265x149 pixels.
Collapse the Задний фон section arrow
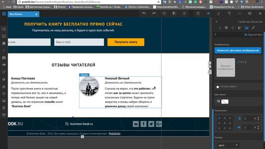[x=215, y=35]
